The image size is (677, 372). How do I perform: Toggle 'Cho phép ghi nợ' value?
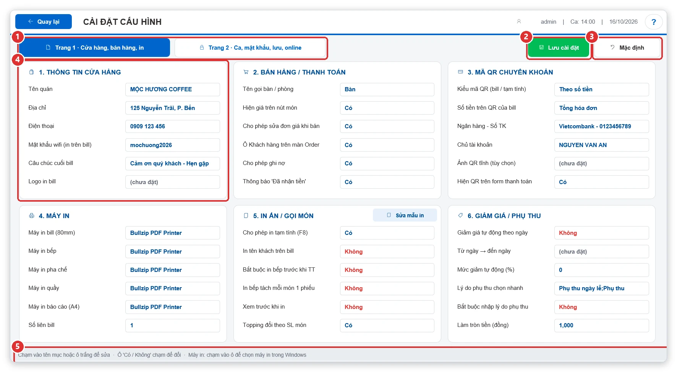[x=387, y=163]
